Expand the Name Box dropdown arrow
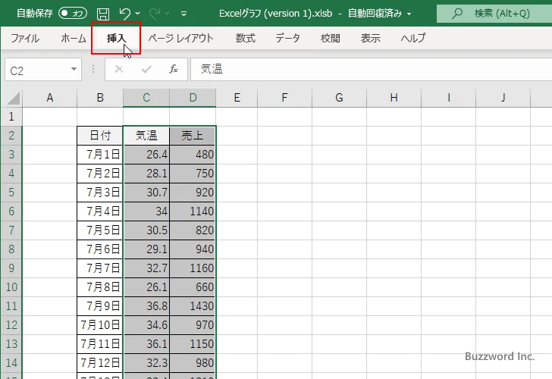The width and height of the screenshot is (552, 379). pyautogui.click(x=74, y=69)
